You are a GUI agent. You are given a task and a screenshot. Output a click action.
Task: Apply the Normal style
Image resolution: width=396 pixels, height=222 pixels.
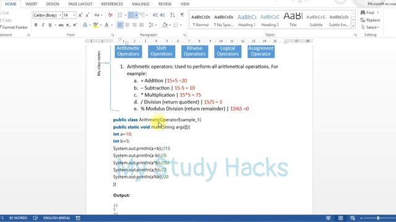[x=200, y=20]
